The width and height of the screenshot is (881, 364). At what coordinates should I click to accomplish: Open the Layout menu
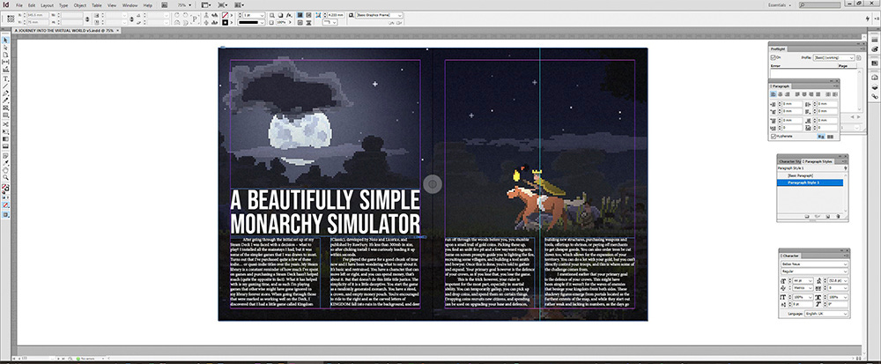coord(48,5)
